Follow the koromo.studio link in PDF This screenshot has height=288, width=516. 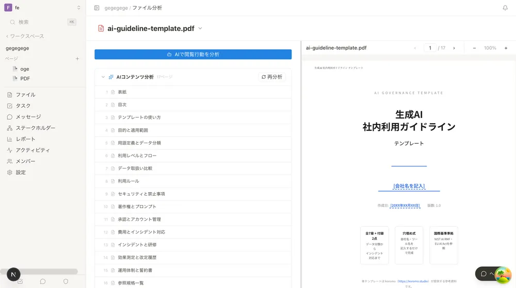pyautogui.click(x=413, y=281)
